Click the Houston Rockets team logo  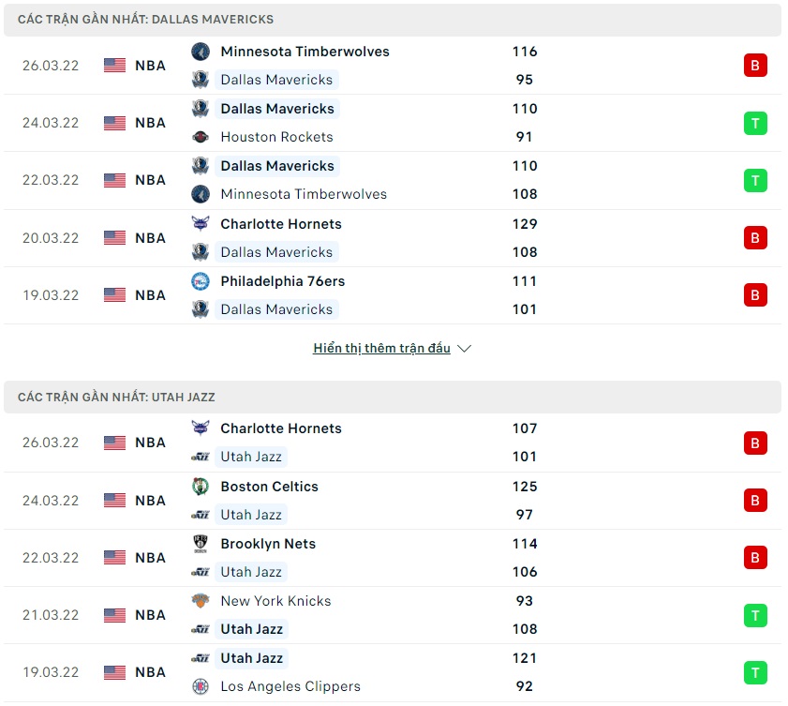[201, 137]
